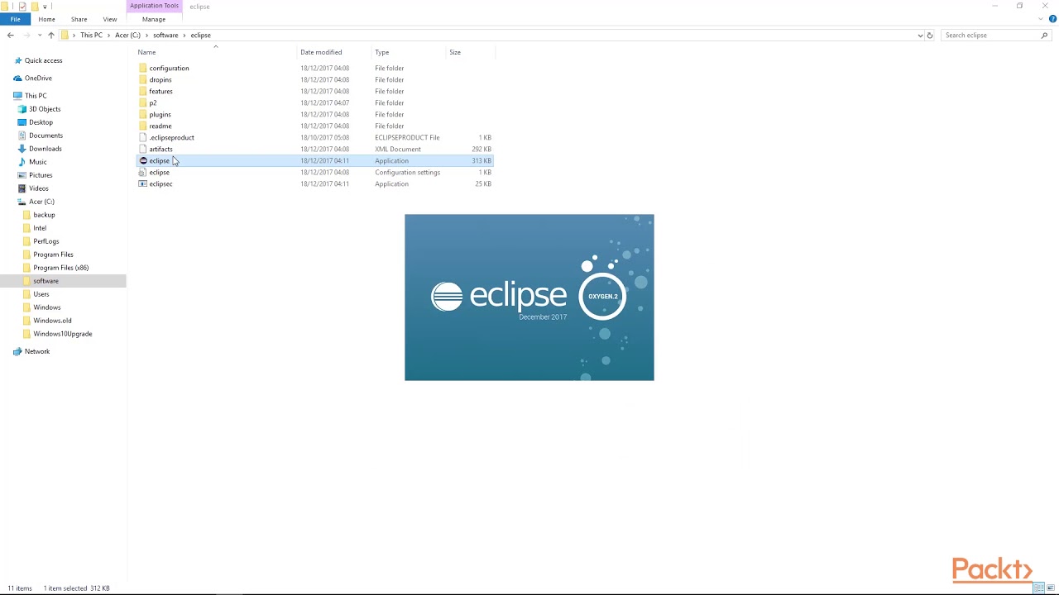Click the 3D Objects cube icon
The height and width of the screenshot is (595, 1059).
pyautogui.click(x=22, y=109)
